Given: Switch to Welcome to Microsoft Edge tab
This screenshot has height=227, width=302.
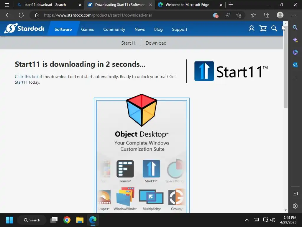Looking at the screenshot, I should click(187, 5).
